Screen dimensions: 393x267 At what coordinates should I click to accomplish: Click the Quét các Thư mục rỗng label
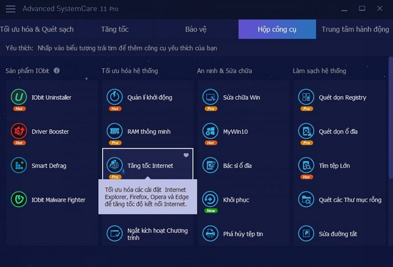pyautogui.click(x=350, y=200)
